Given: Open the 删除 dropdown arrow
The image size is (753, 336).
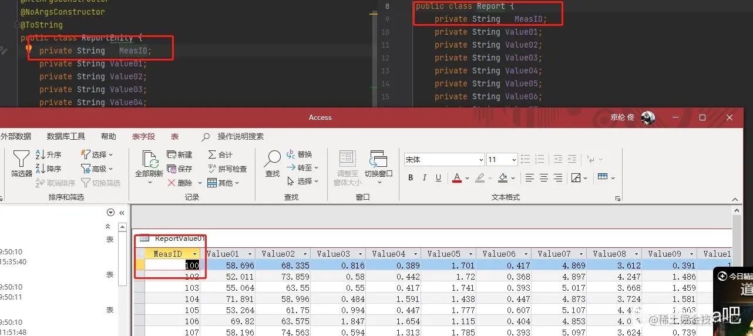Looking at the screenshot, I should 200,183.
